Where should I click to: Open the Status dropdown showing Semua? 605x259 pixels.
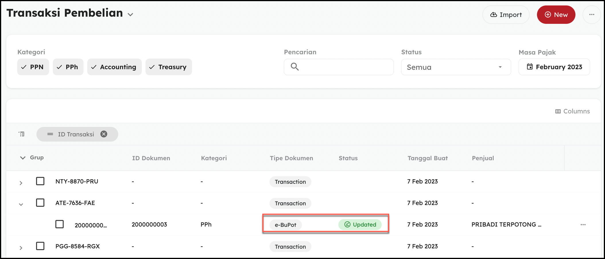(456, 67)
